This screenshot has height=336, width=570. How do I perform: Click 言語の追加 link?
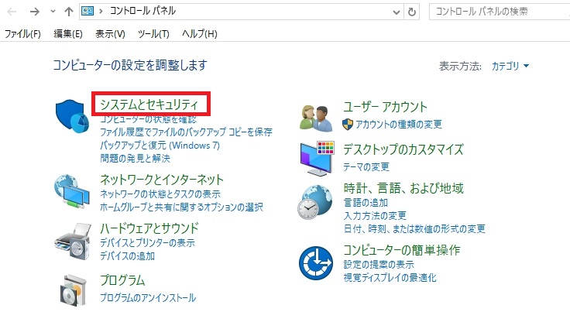tap(366, 202)
